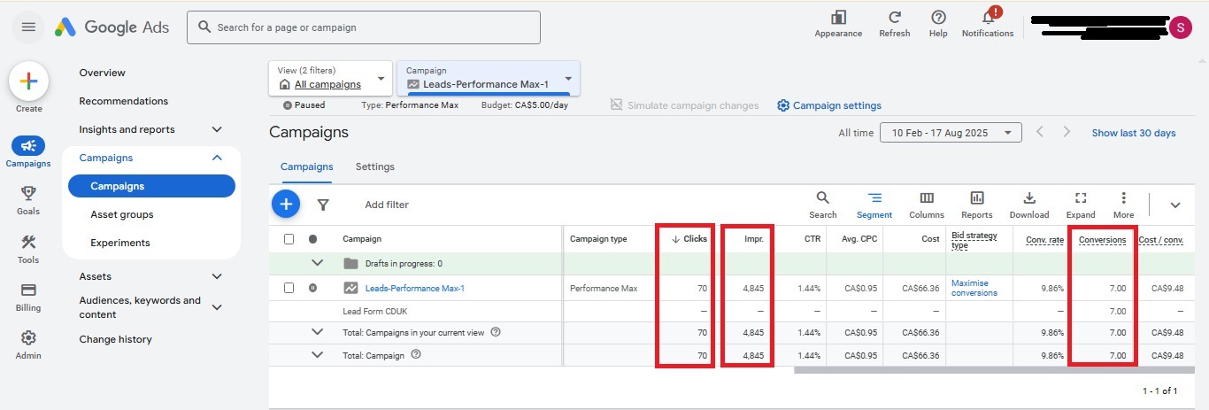Expand the Drafts in progress row
Viewport: 1209px width, 410px height.
point(318,263)
